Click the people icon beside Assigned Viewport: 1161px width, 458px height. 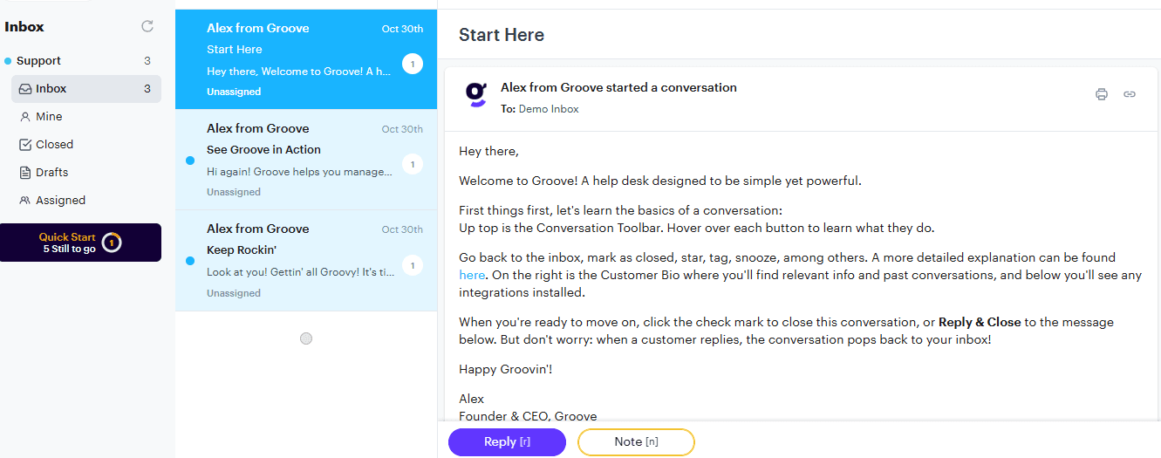coord(25,201)
